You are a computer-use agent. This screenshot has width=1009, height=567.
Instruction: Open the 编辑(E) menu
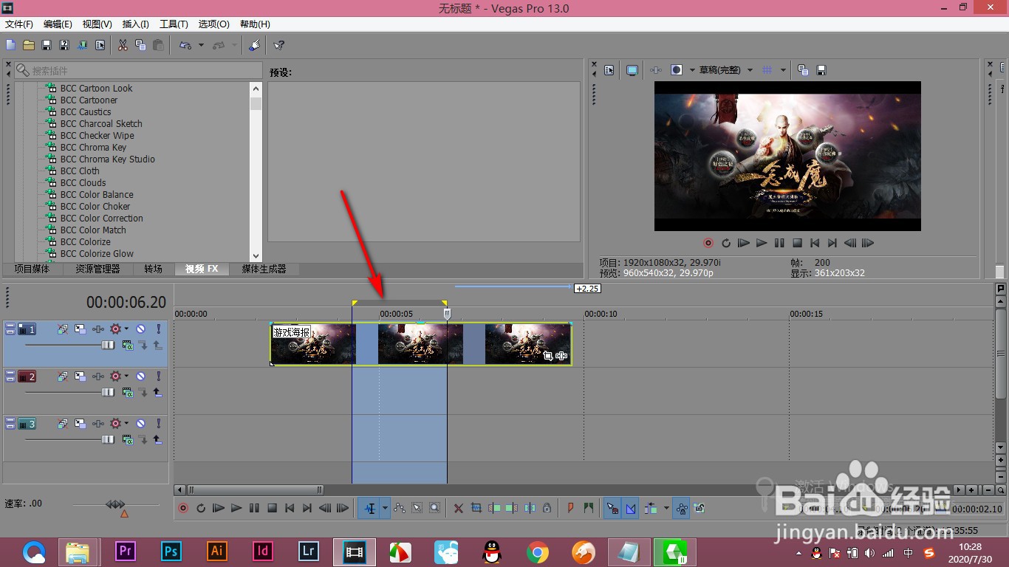(x=58, y=24)
